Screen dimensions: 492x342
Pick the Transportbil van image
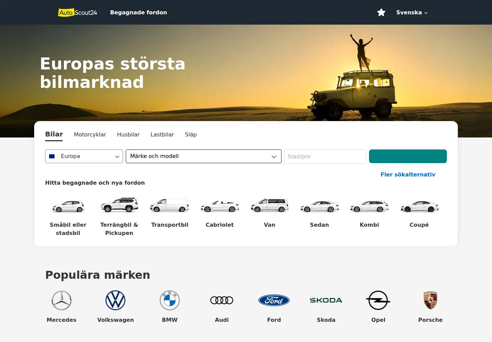[x=170, y=206]
